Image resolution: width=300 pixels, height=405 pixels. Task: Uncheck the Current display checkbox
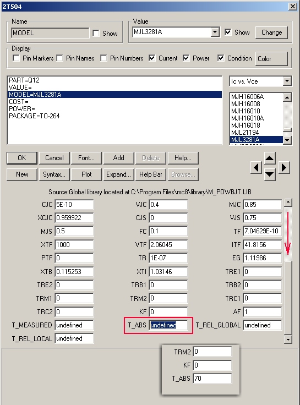click(x=152, y=58)
